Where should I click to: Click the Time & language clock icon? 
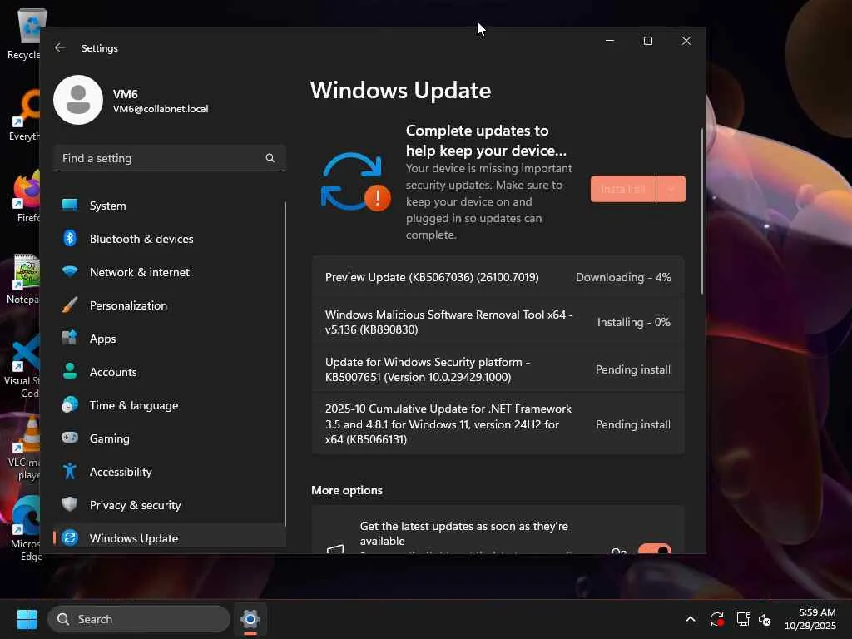click(x=70, y=405)
